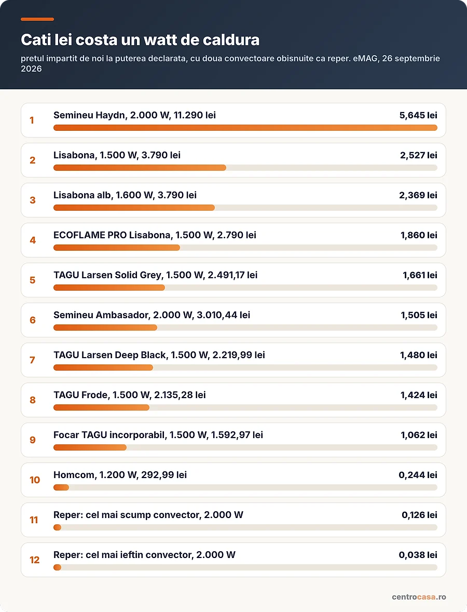Click the rank number 3 badge

(x=33, y=200)
